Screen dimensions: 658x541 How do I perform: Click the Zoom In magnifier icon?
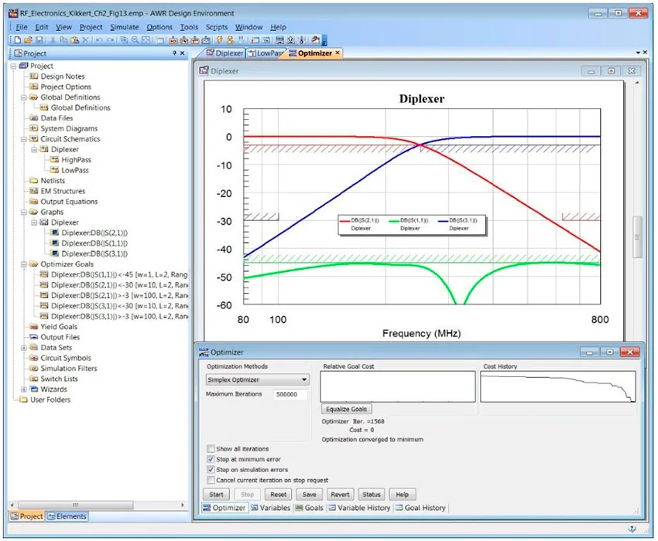tap(124, 39)
